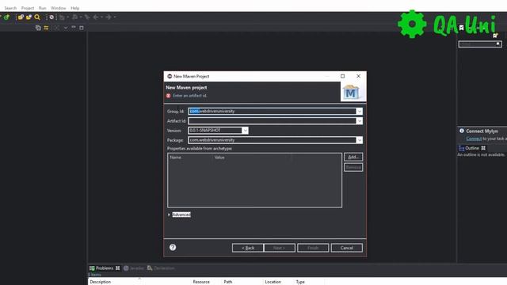
Task: Expand the Advanced section
Action: 169,215
